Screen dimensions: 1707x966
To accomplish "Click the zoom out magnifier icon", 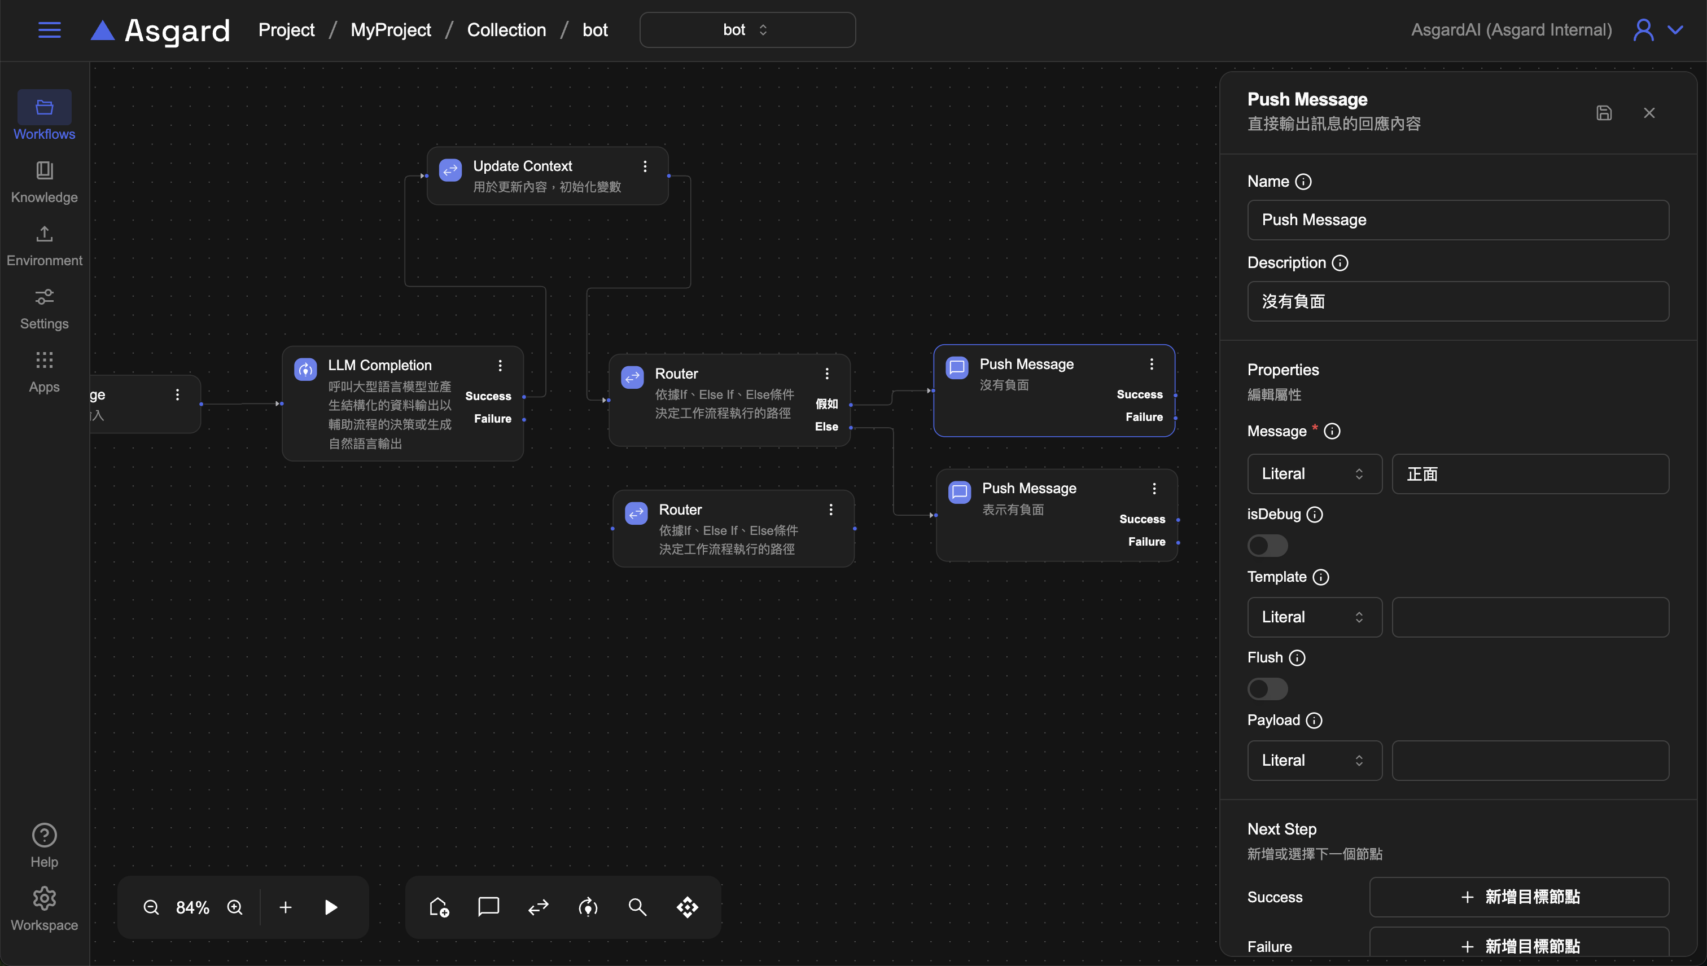I will click(x=151, y=907).
